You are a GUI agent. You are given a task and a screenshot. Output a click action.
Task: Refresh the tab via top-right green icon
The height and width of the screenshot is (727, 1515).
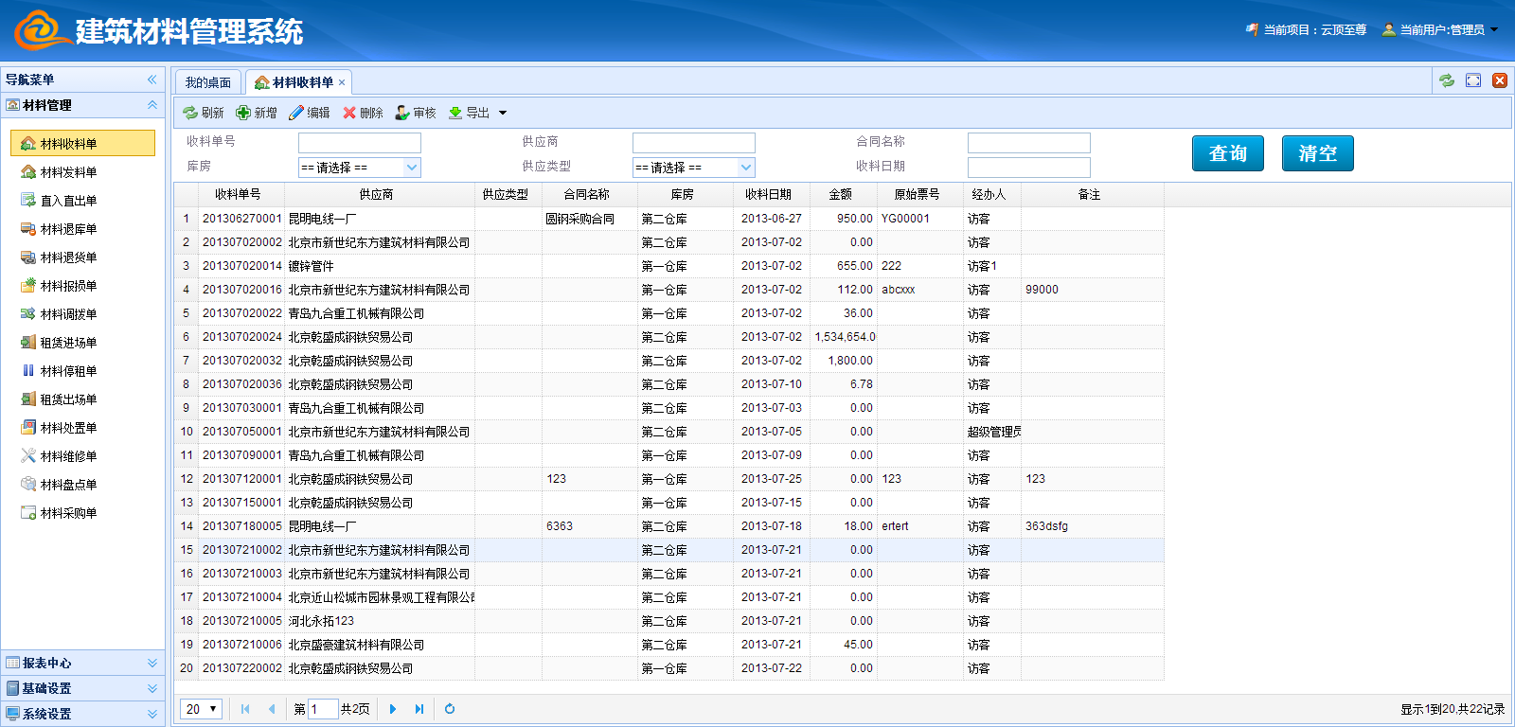1447,80
